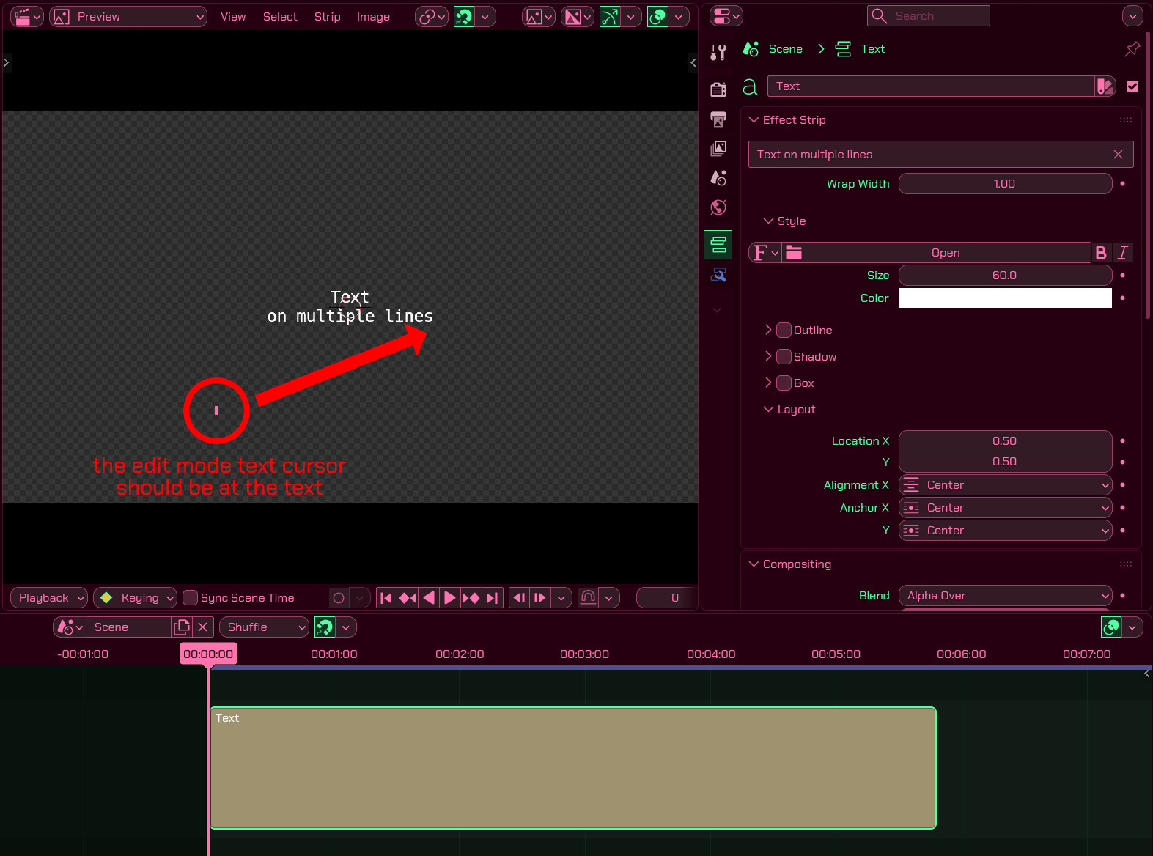Enable the Shadow checkbox

784,357
